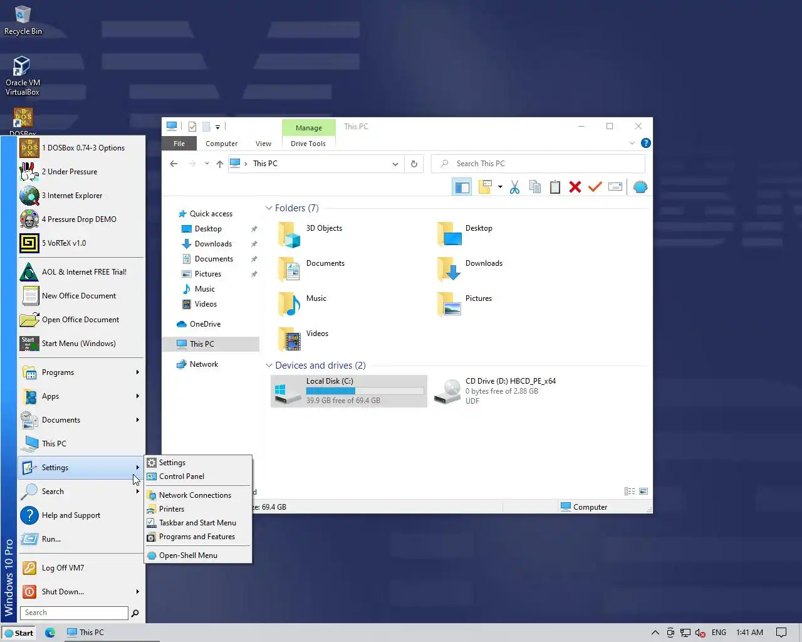This screenshot has width=802, height=642.
Task: Click the Up directory arrow
Action: click(220, 164)
